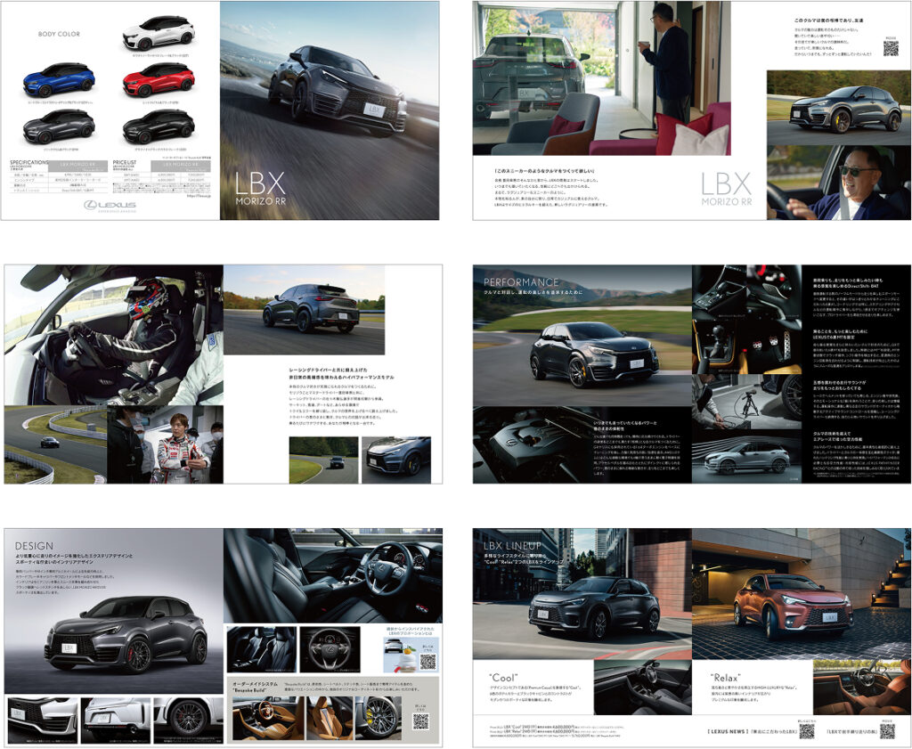Click the QR code in the Bespoke Build section
Image resolution: width=912 pixels, height=749 pixels.
(421, 721)
